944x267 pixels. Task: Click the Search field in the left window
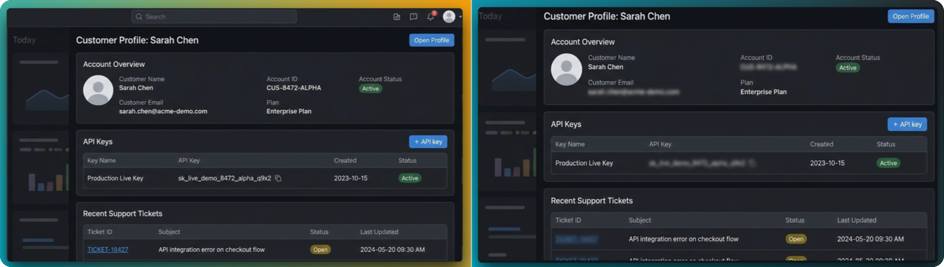(x=214, y=17)
